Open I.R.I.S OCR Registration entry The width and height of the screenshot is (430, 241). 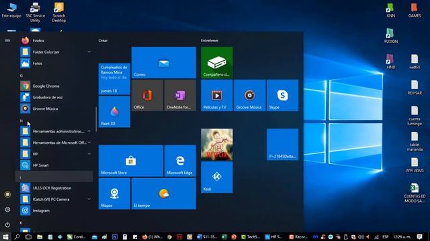[x=54, y=187]
